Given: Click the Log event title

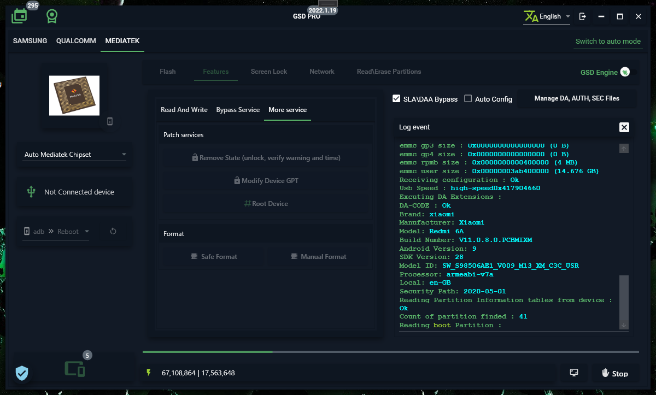Looking at the screenshot, I should click(414, 127).
